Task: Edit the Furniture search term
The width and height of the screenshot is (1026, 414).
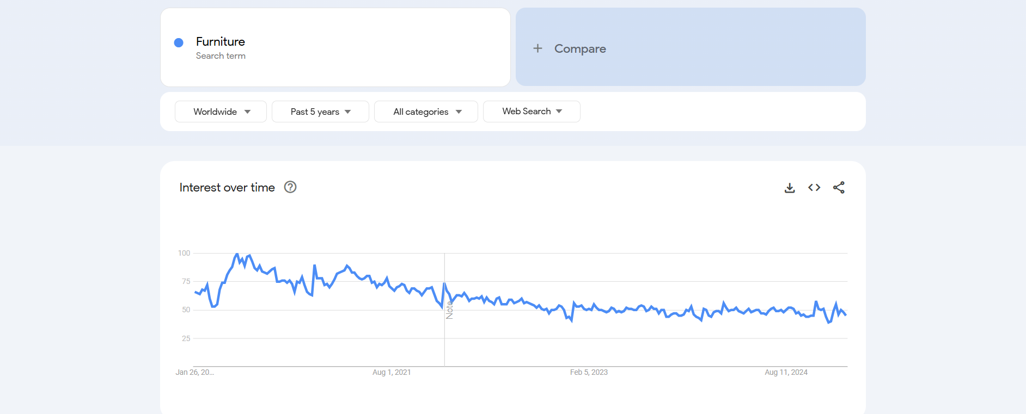Action: [221, 42]
